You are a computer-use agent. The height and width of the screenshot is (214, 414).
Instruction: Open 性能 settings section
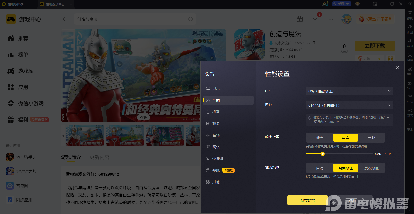click(x=228, y=100)
